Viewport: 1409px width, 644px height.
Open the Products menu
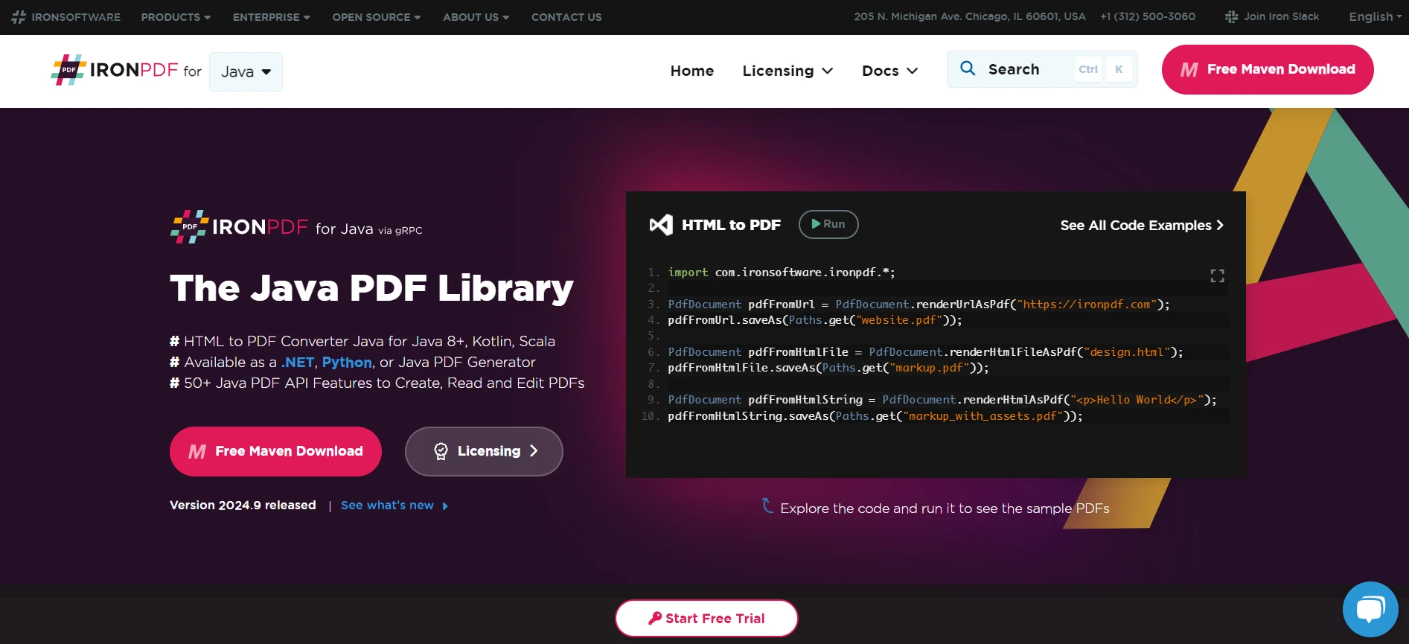[x=176, y=17]
